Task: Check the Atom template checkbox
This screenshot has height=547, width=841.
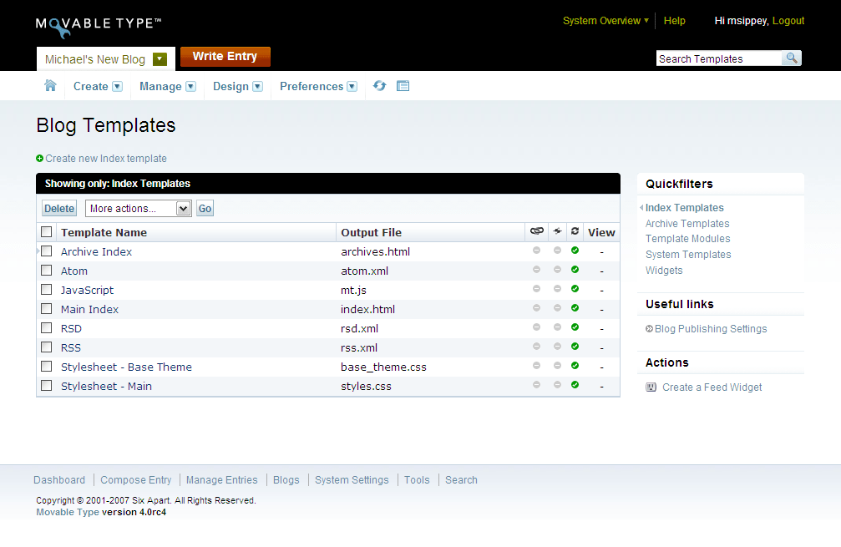Action: [47, 271]
